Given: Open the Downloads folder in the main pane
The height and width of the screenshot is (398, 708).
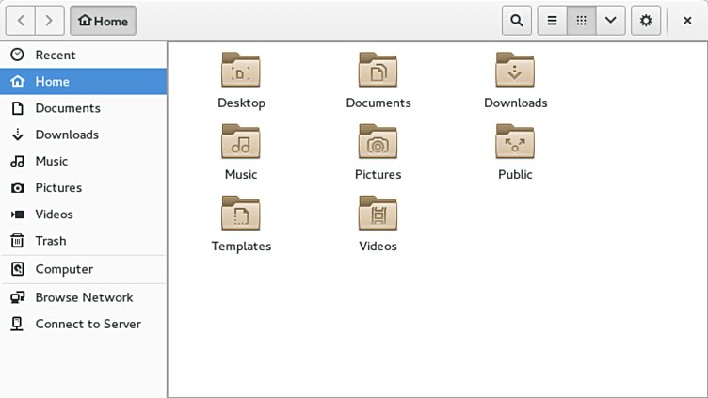Looking at the screenshot, I should (515, 72).
